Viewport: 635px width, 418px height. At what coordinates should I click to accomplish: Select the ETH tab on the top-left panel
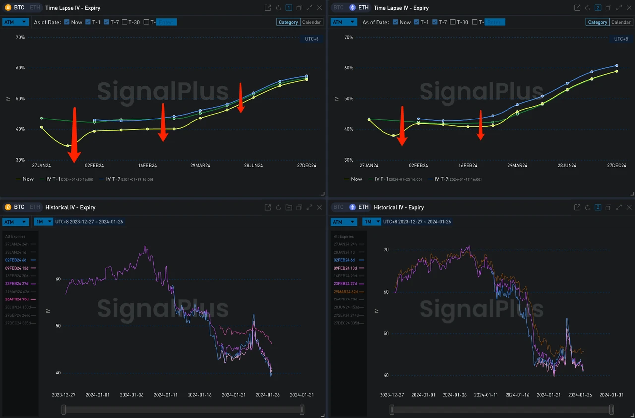click(34, 7)
